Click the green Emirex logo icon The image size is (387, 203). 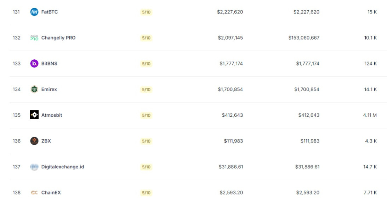[x=34, y=89]
